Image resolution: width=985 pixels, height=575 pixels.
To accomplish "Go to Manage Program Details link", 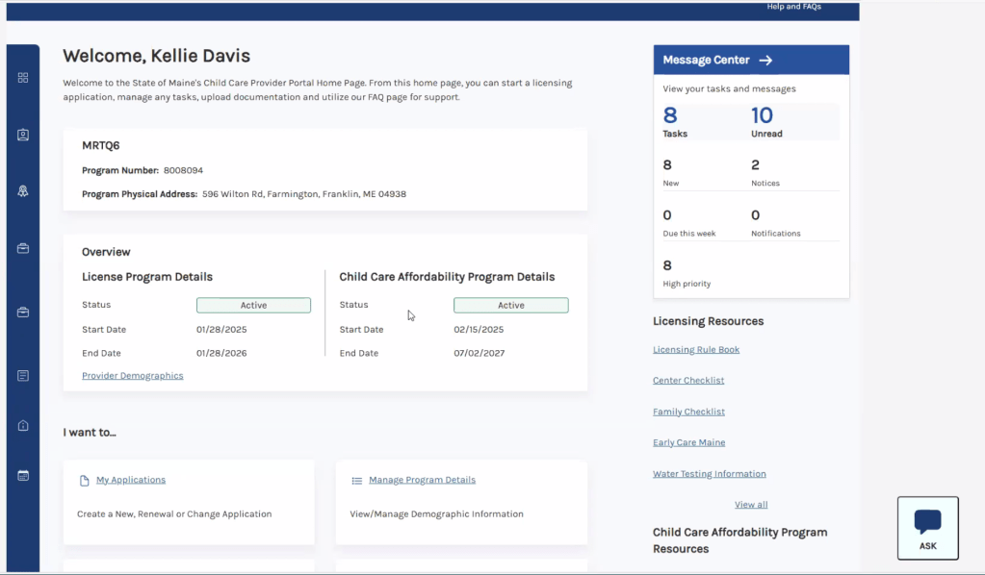I will click(422, 480).
